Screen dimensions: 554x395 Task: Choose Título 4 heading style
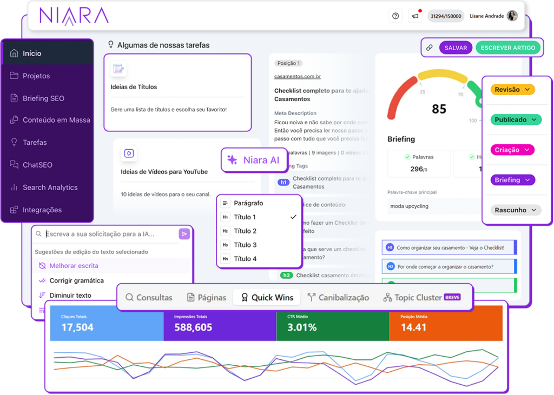click(259, 259)
